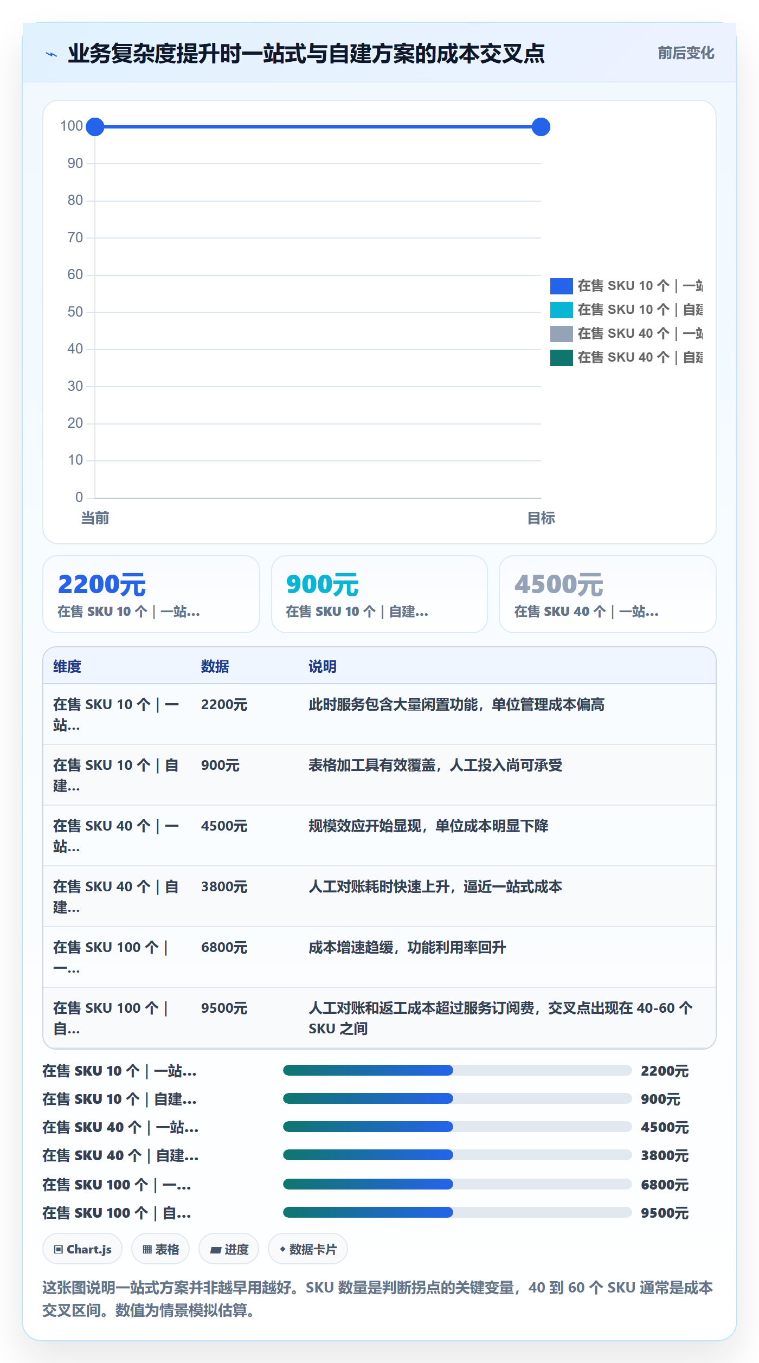Click the blue legend swatch for SKU 10 一站

[561, 286]
